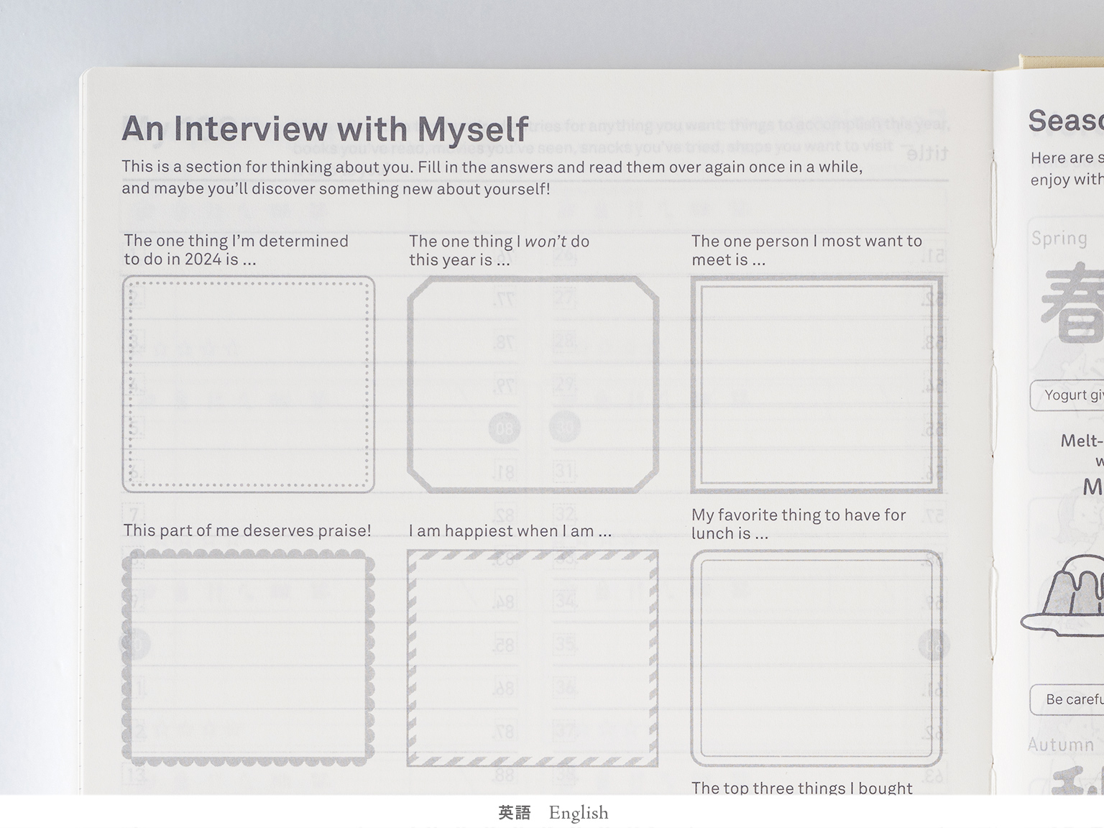The image size is (1104, 828).
Task: Click "The top three things I bought" prompt
Action: coord(801,788)
